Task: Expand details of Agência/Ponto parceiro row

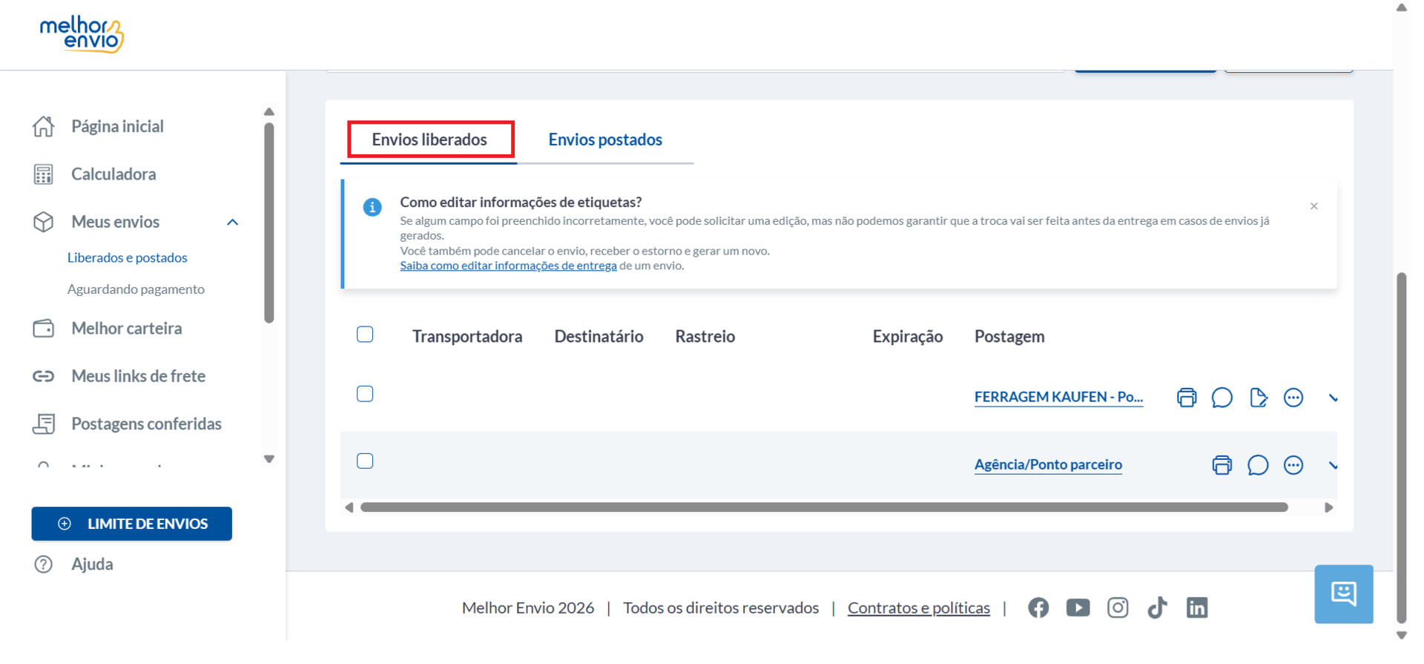Action: (1333, 466)
